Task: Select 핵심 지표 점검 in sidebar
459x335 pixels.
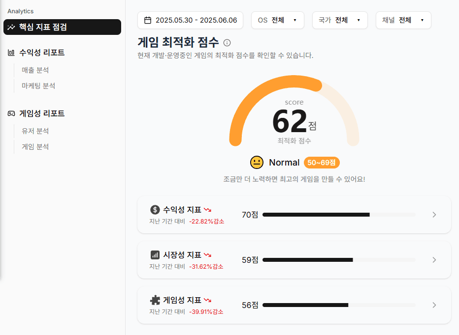Action: 62,27
